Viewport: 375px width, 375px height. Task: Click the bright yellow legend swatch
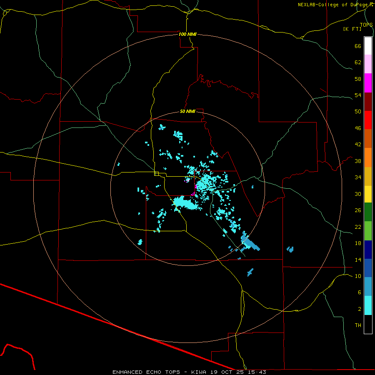(x=368, y=194)
